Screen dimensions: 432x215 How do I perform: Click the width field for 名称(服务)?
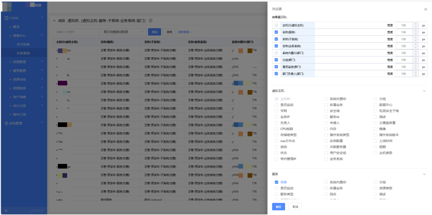point(404,32)
